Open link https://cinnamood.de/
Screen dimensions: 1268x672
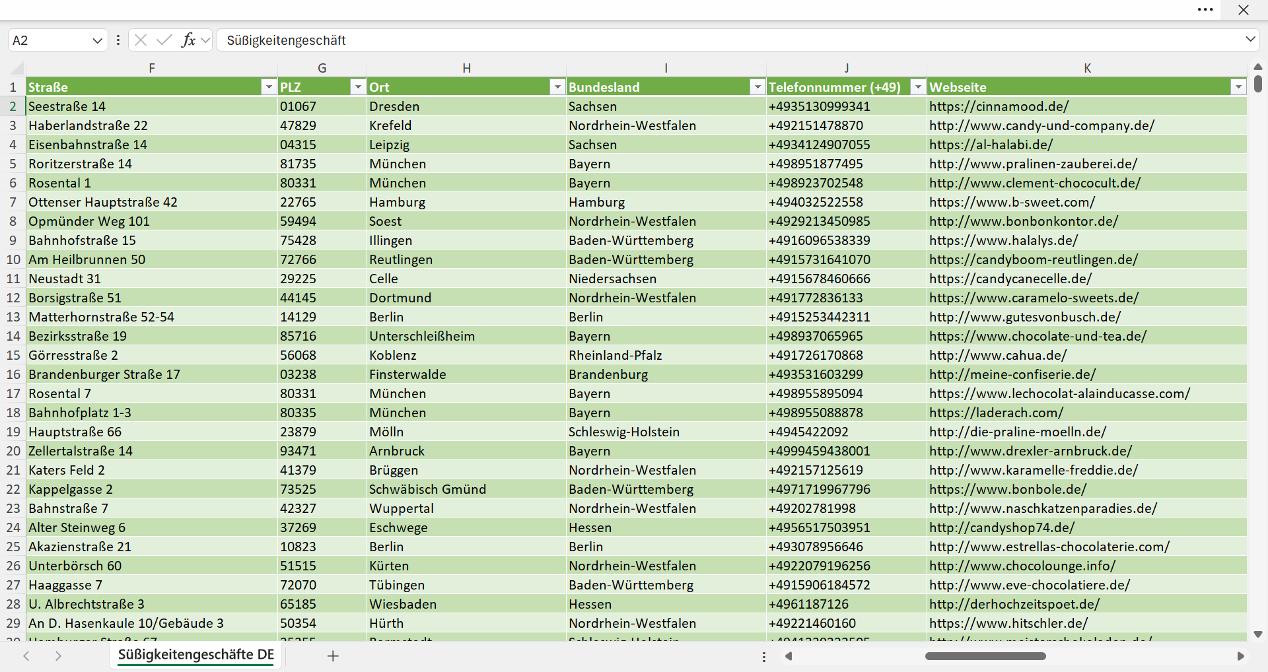click(999, 106)
